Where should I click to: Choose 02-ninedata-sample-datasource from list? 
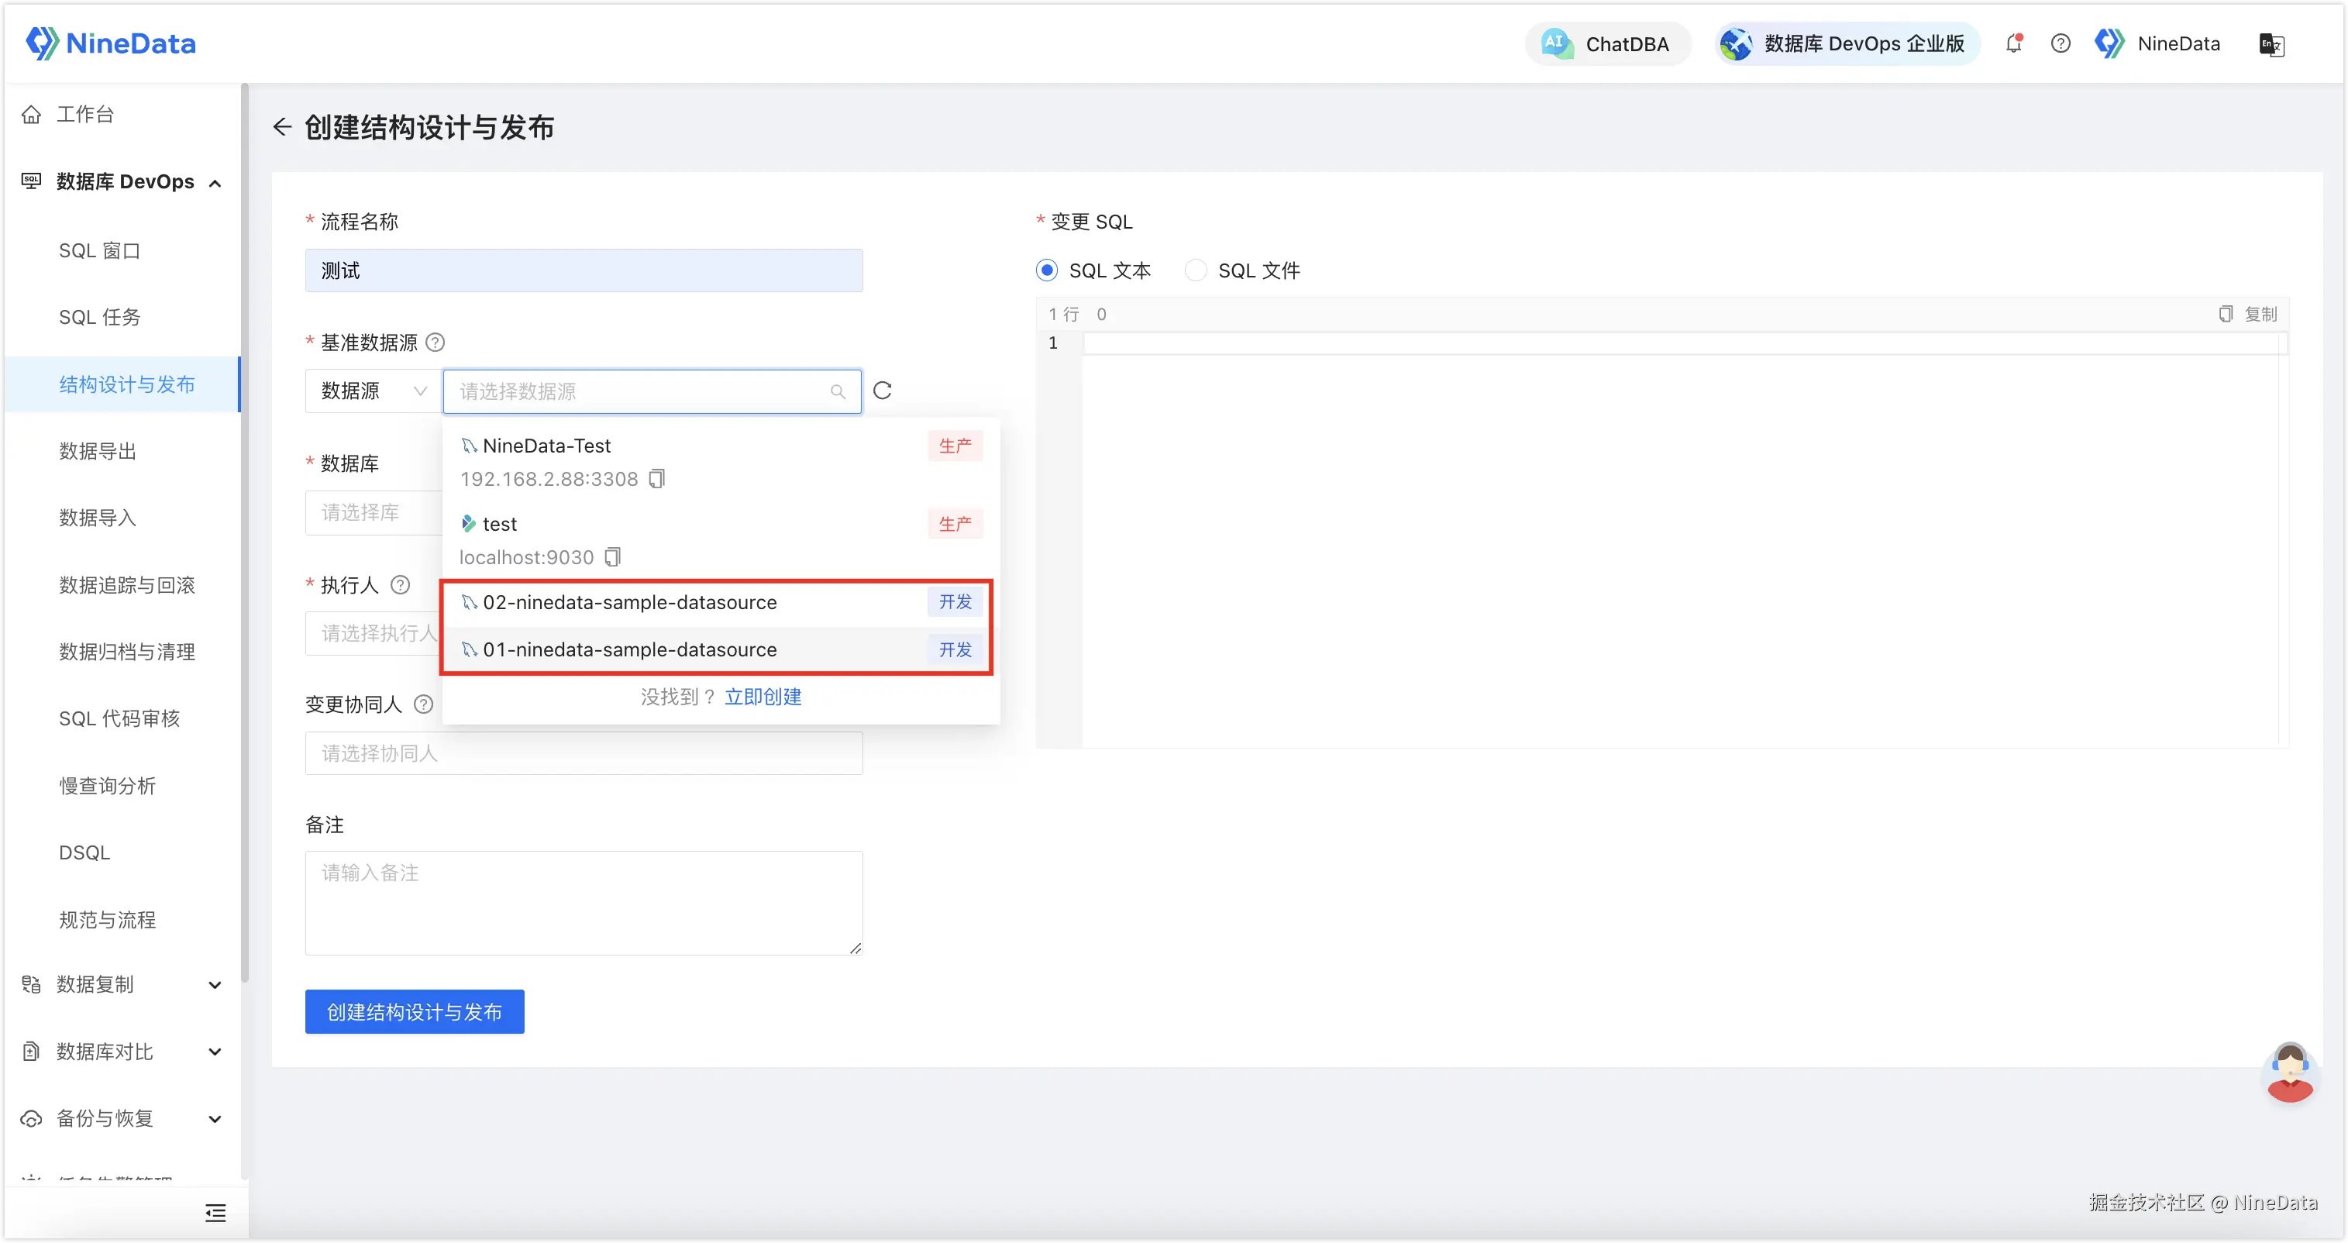point(630,602)
